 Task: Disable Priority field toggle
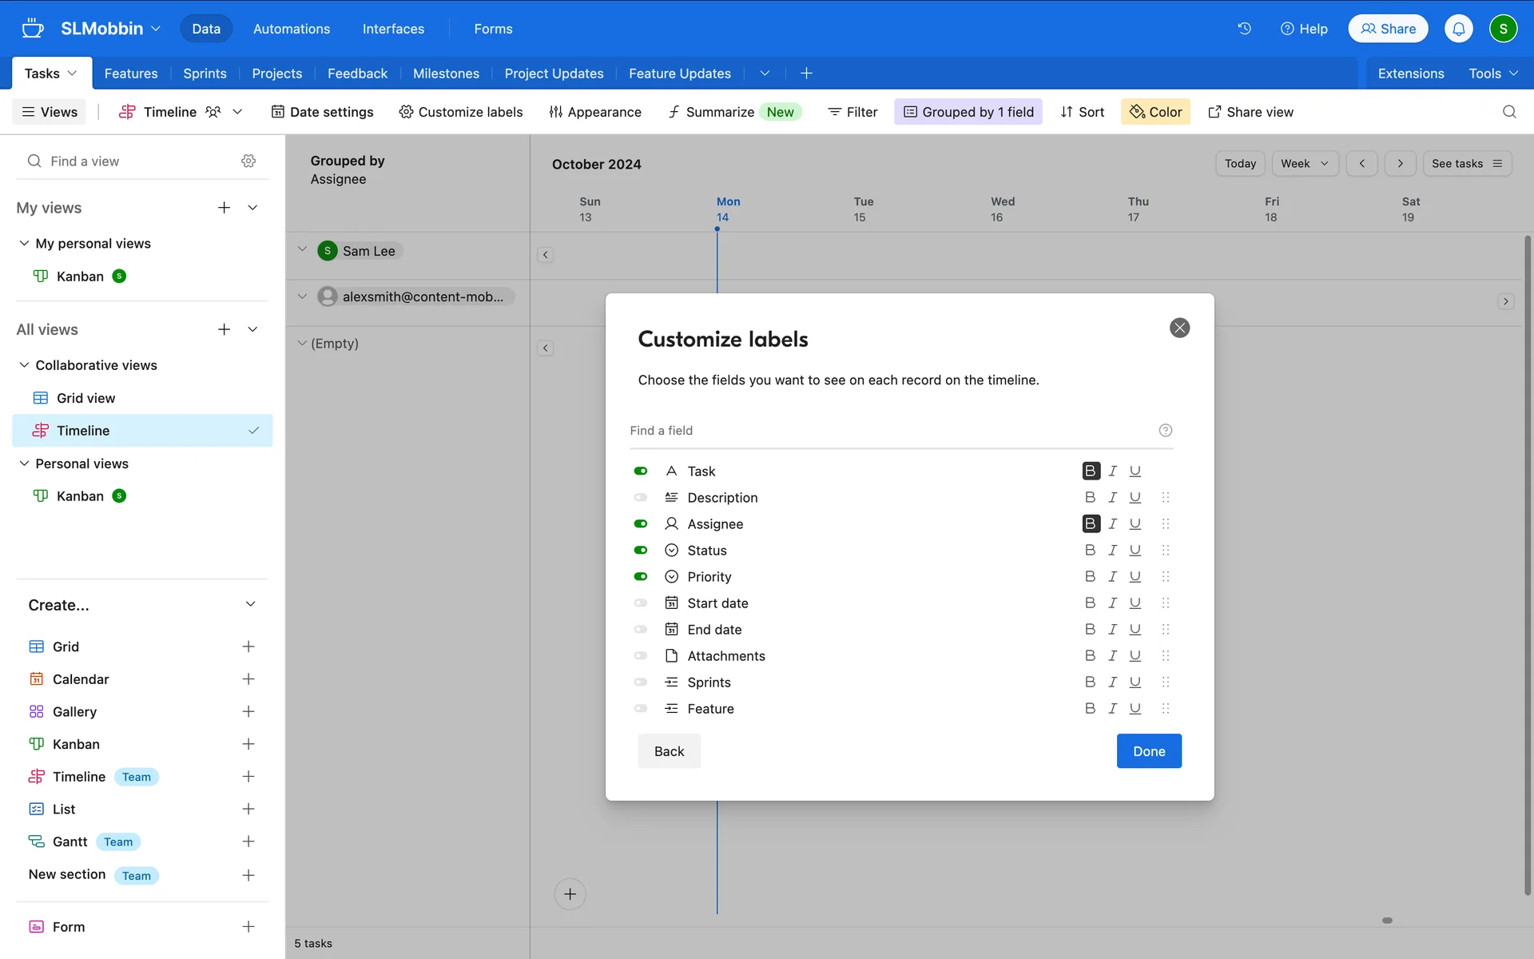pyautogui.click(x=641, y=576)
